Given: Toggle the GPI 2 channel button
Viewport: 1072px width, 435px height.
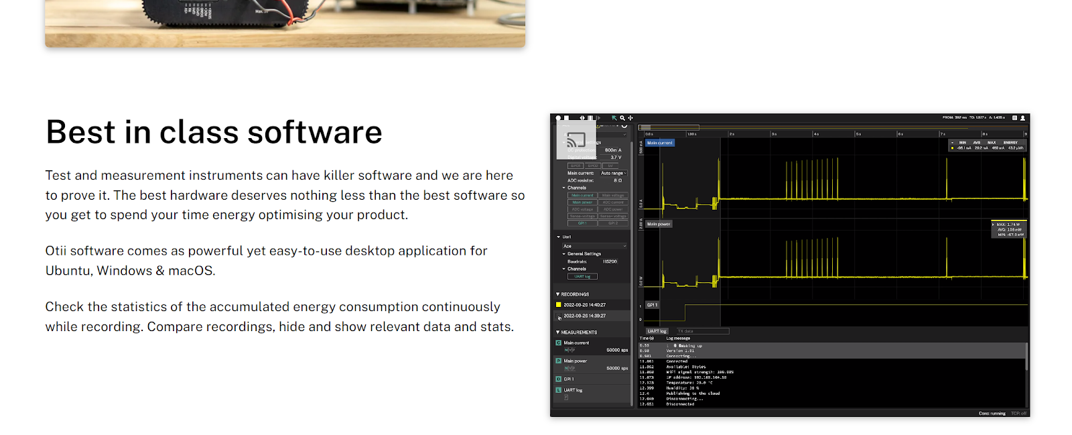Looking at the screenshot, I should [613, 223].
